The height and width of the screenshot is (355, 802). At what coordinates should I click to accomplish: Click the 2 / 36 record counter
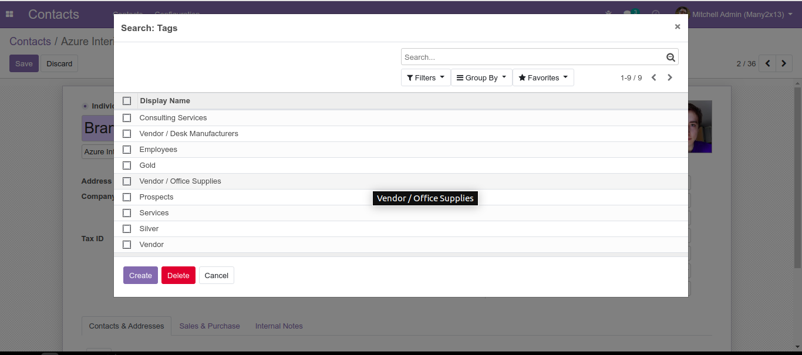click(x=746, y=63)
